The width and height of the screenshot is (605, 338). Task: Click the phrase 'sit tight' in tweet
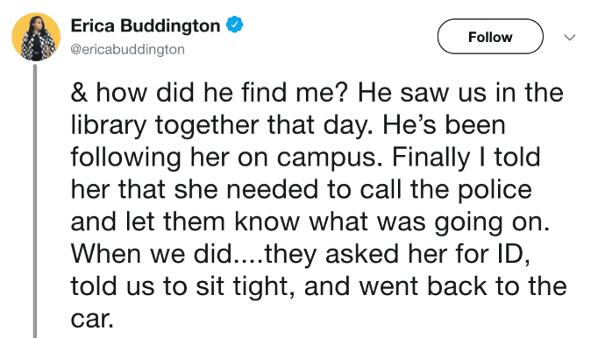246,286
